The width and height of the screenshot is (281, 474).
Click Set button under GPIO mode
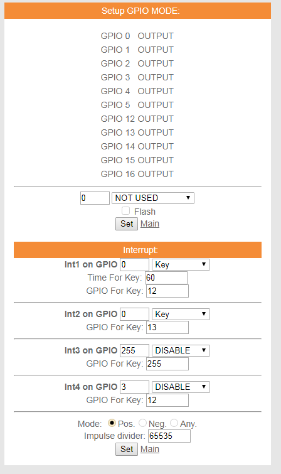point(127,224)
